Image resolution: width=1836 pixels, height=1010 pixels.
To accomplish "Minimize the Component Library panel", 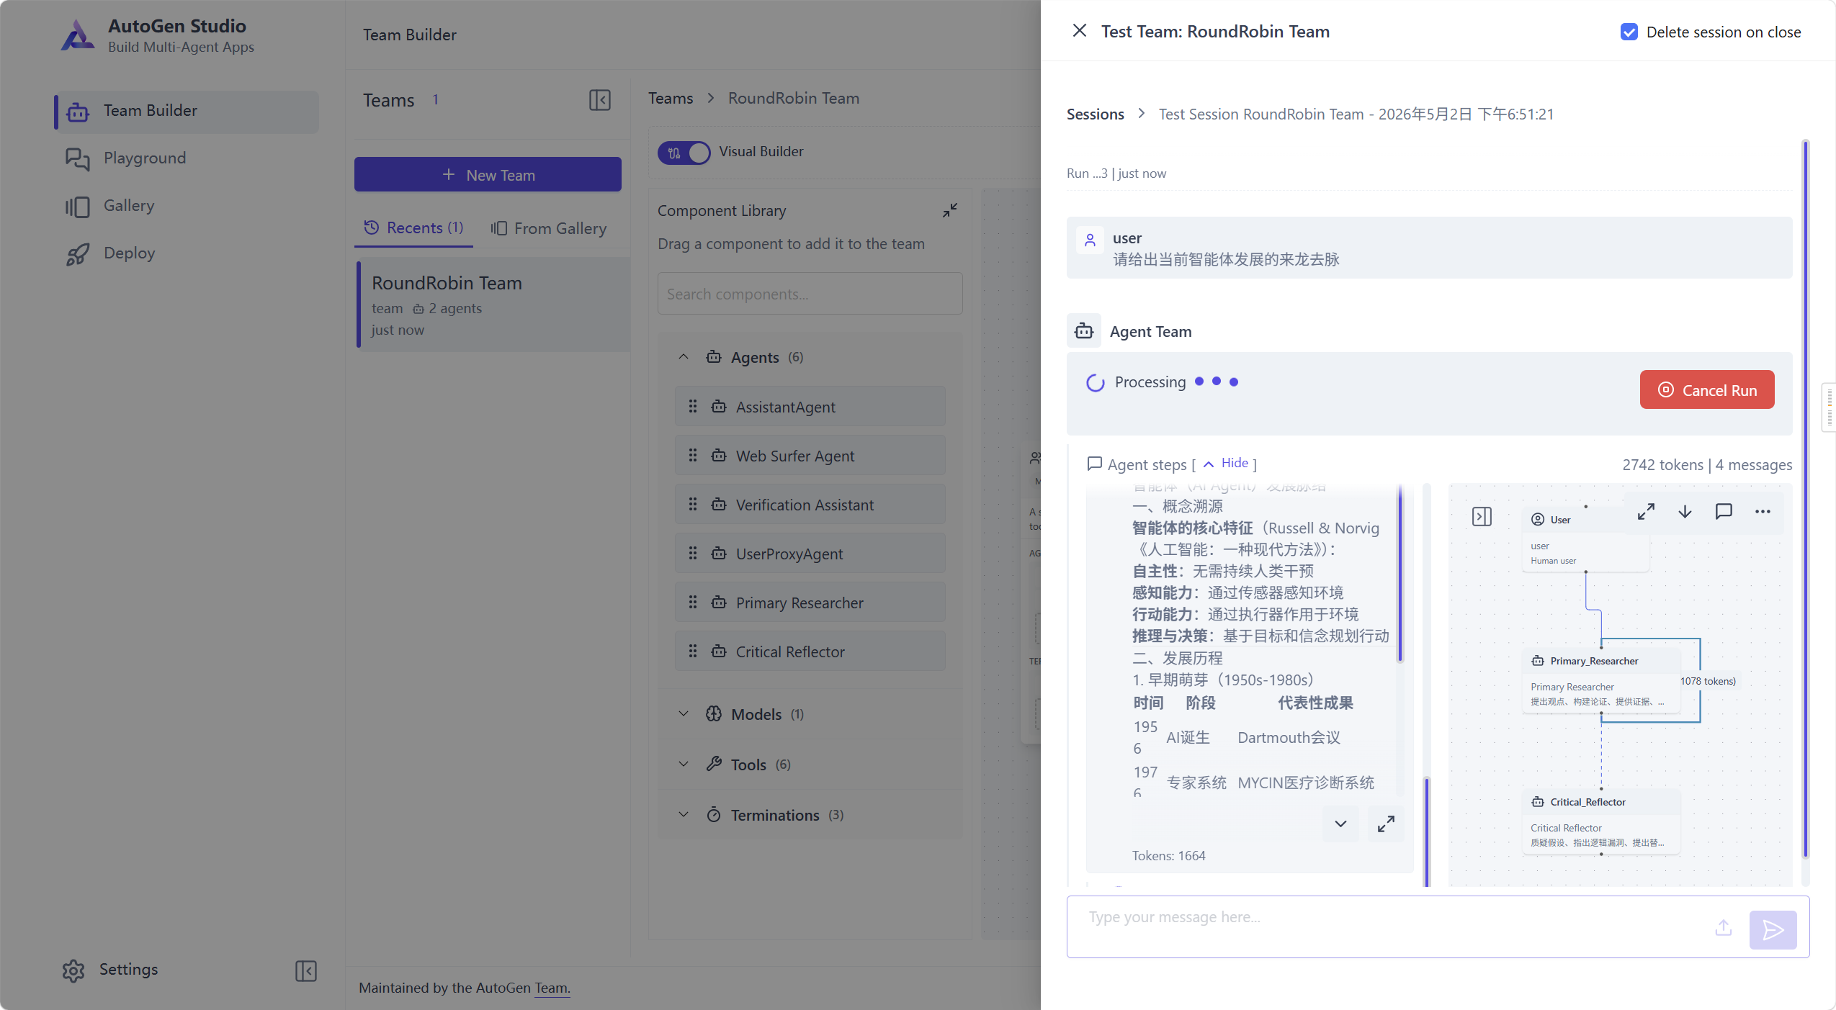I will pos(950,210).
